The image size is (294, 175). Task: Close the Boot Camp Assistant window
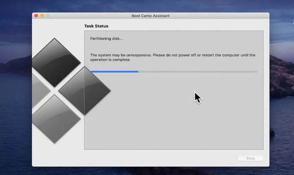(36, 16)
